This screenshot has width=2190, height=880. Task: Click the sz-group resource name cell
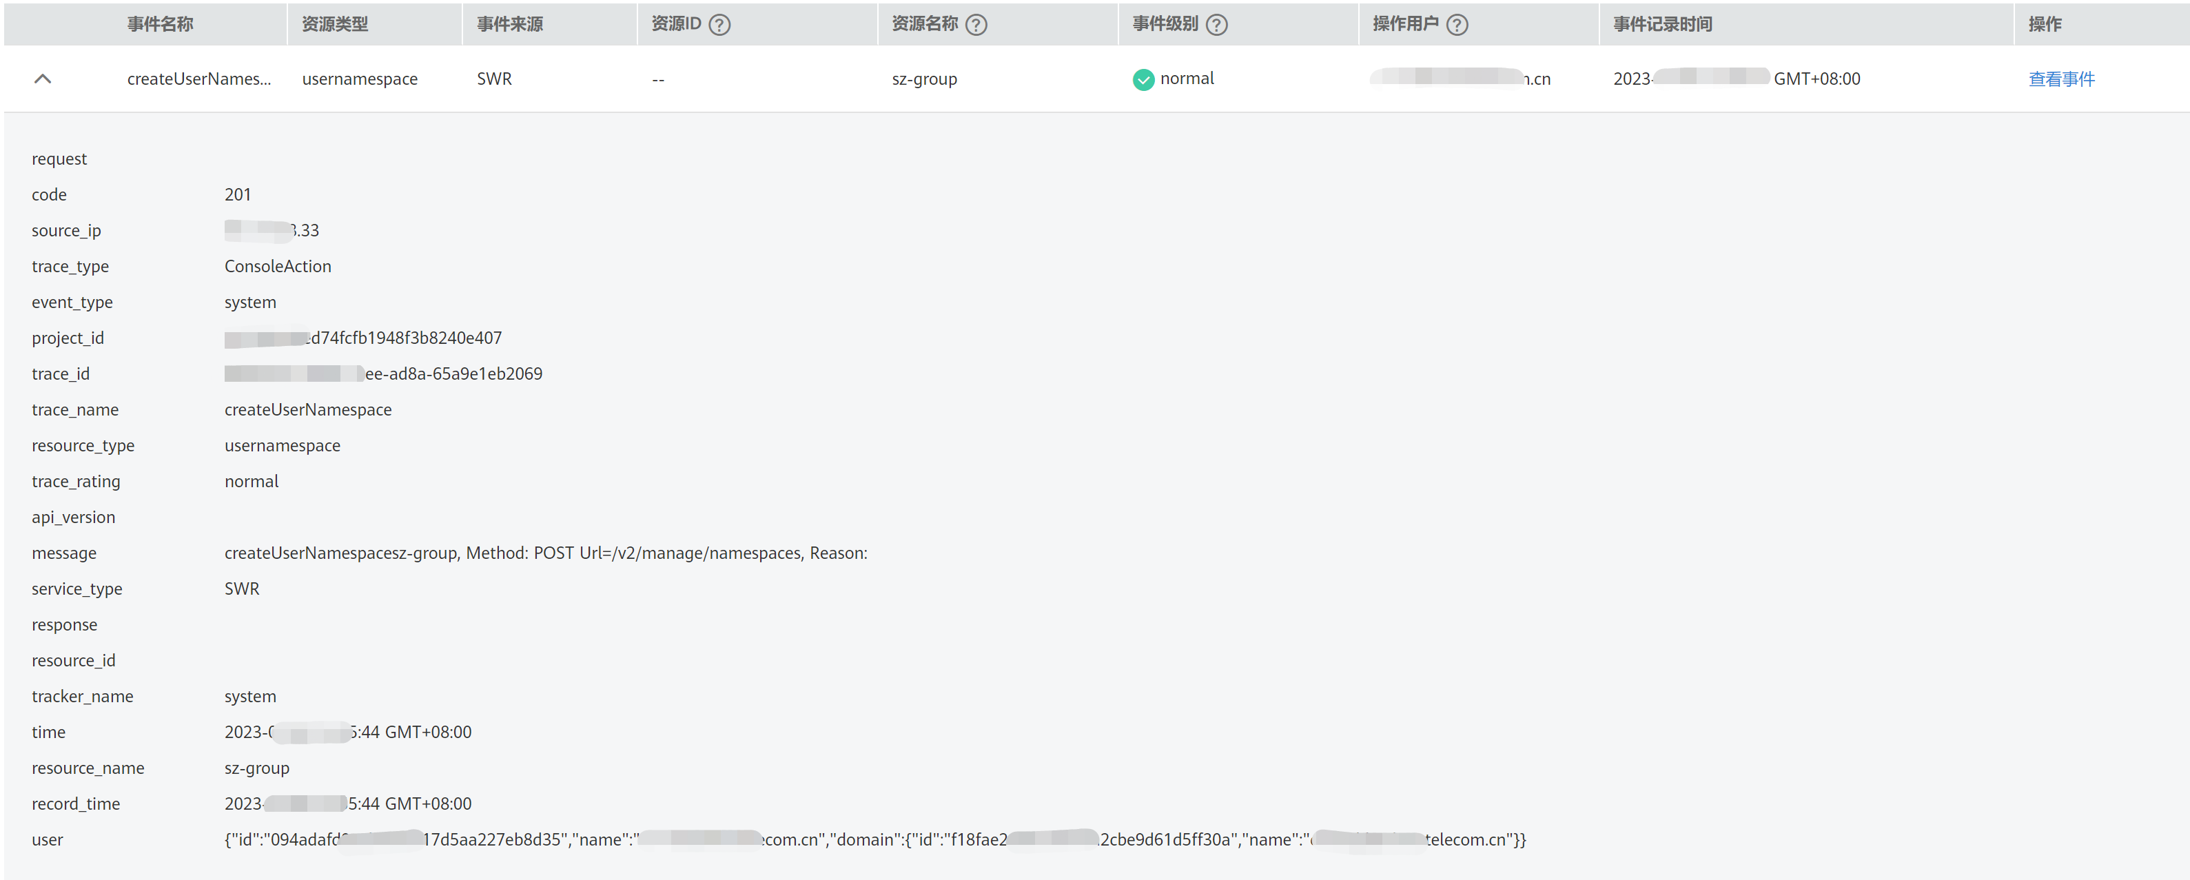pyautogui.click(x=924, y=79)
